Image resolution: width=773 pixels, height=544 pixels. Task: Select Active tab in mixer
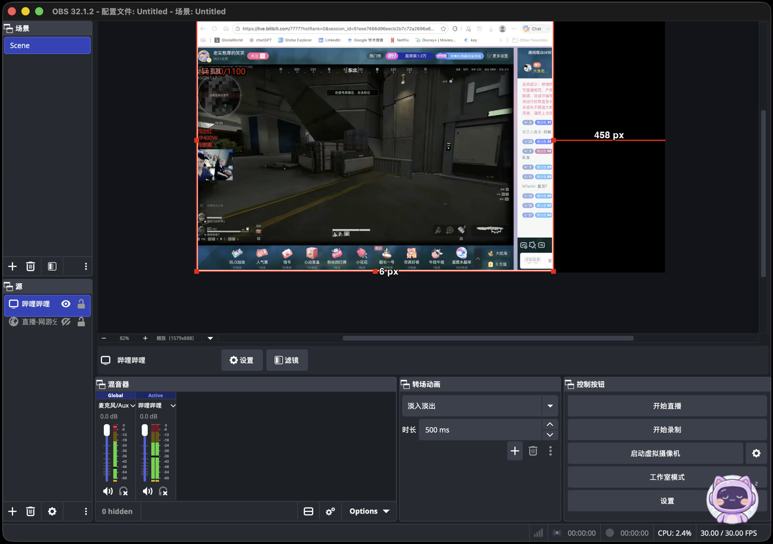(156, 395)
